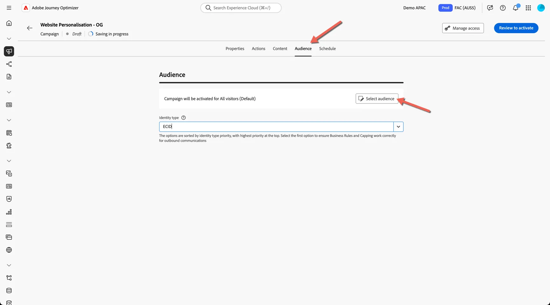Viewport: 550px width, 305px height.
Task: Open the stacked dots icon in sidebar
Action: (x=9, y=212)
